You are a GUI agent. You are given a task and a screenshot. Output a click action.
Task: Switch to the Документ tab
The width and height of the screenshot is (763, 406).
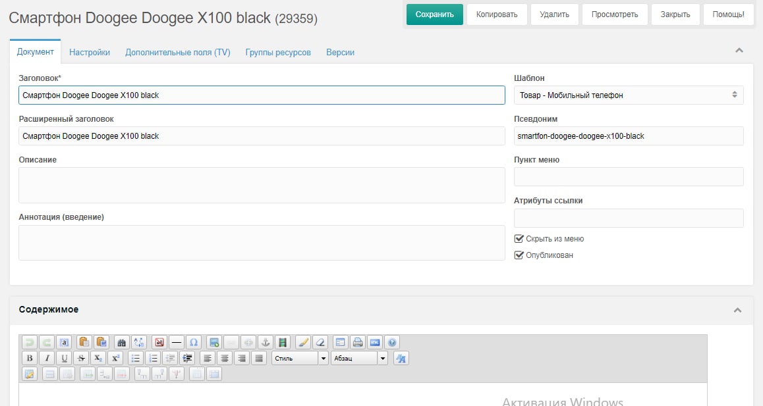35,52
